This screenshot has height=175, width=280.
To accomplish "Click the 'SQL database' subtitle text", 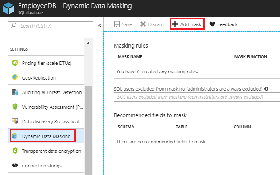I will coord(30,13).
